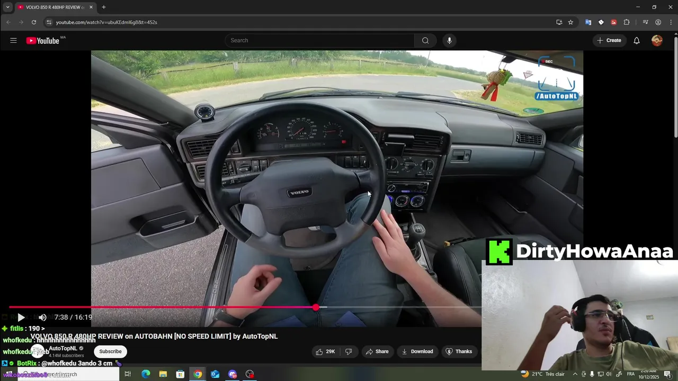Open the red image extension icon
This screenshot has height=381, width=678.
(613, 22)
